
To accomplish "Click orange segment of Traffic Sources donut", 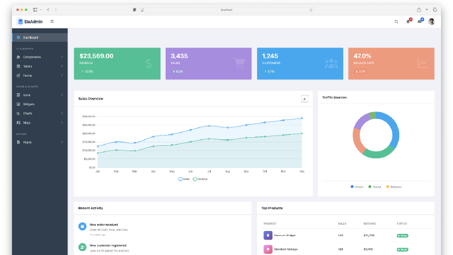I will pyautogui.click(x=358, y=141).
